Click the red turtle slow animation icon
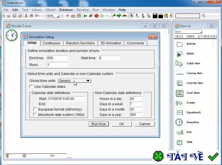Viewport: 222px width, 165px height. click(x=125, y=16)
